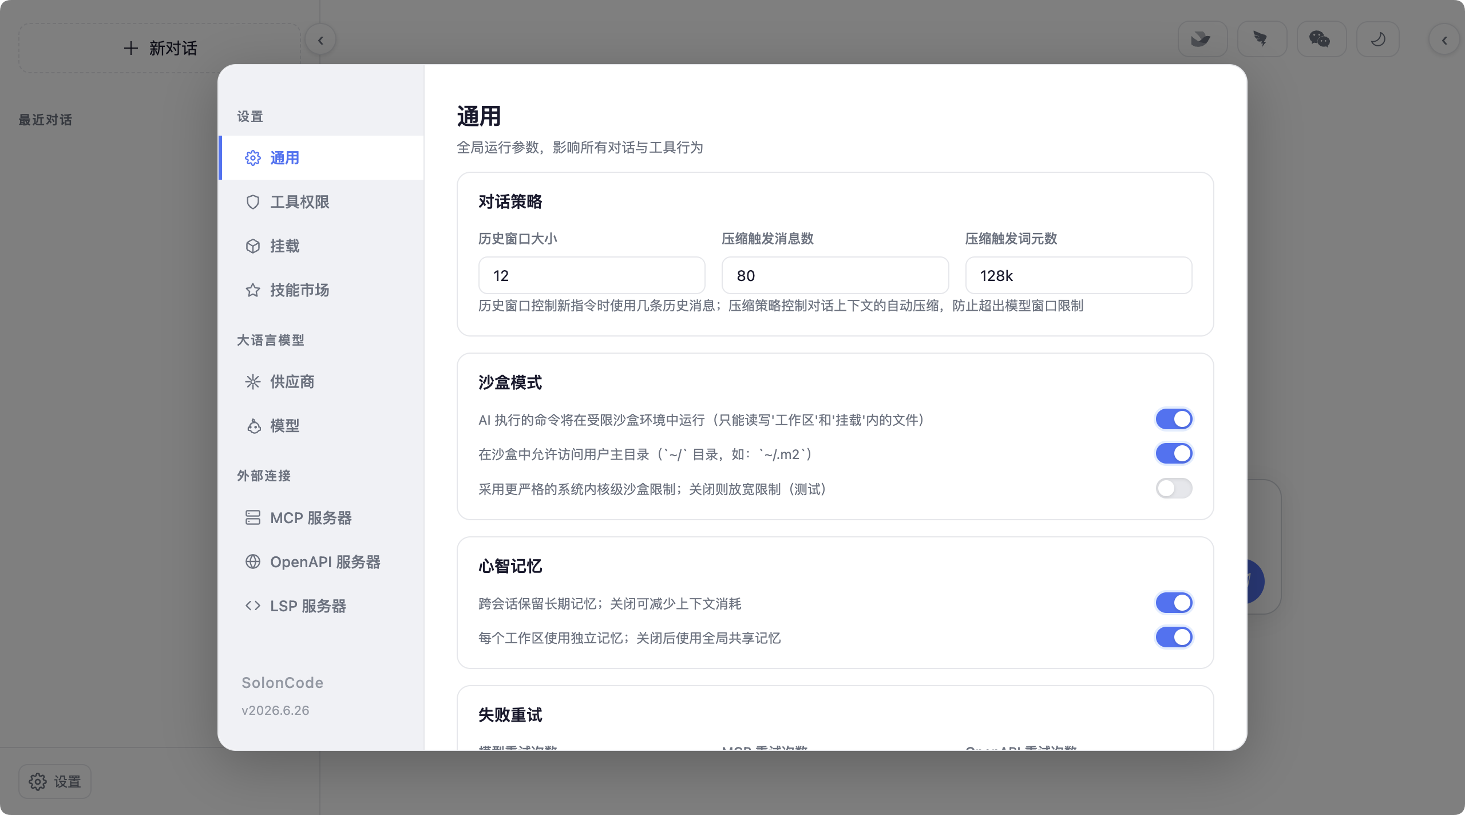The height and width of the screenshot is (815, 1465).
Task: Go to the LSP 服务器 settings page
Action: tap(322, 606)
